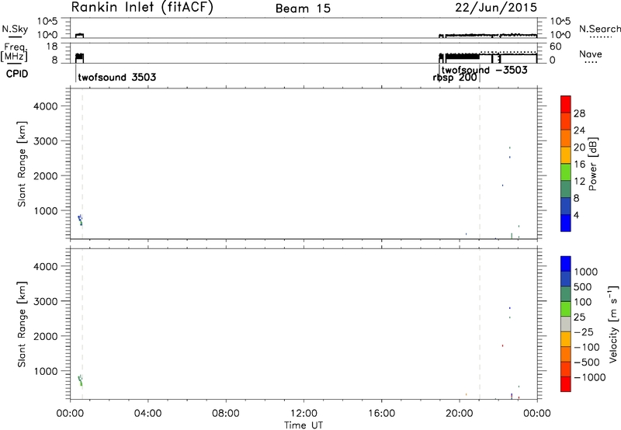621x430 pixels.
Task: Click the blue-green scatter cluster in Power panel
Action: (80, 220)
